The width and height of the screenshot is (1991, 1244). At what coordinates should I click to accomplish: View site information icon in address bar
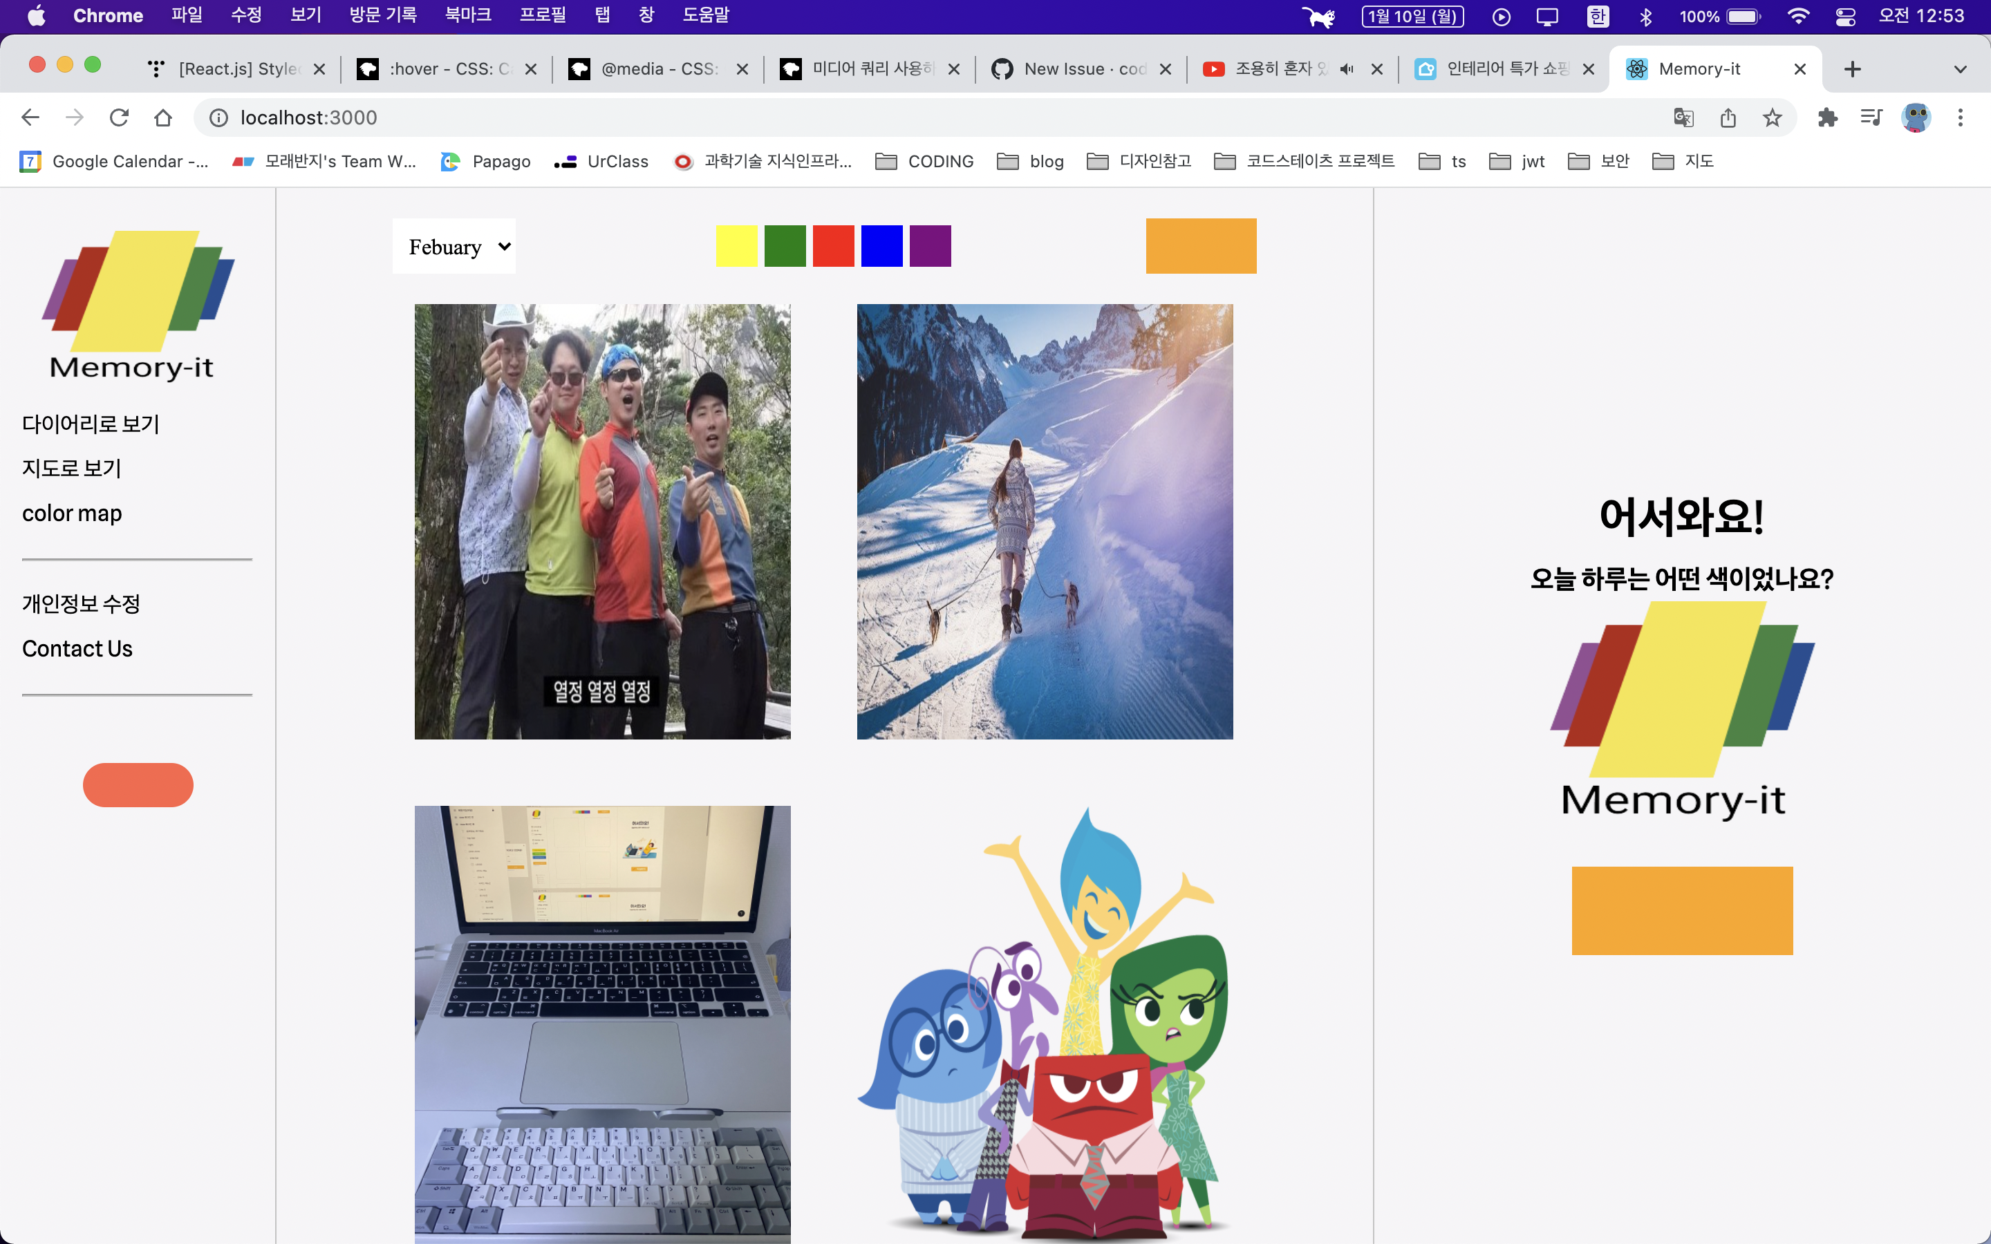click(x=218, y=117)
